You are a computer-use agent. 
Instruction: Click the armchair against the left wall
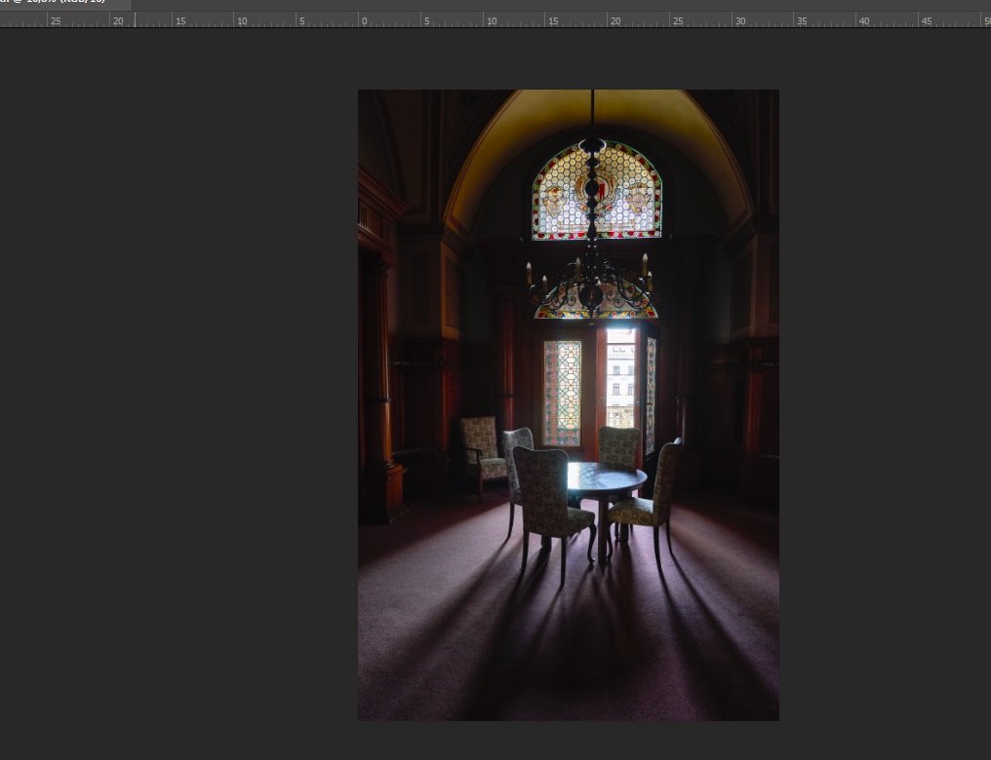click(480, 450)
